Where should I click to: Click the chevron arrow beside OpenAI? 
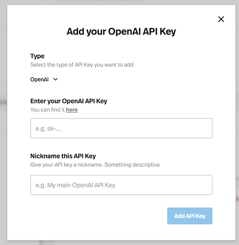(x=55, y=79)
